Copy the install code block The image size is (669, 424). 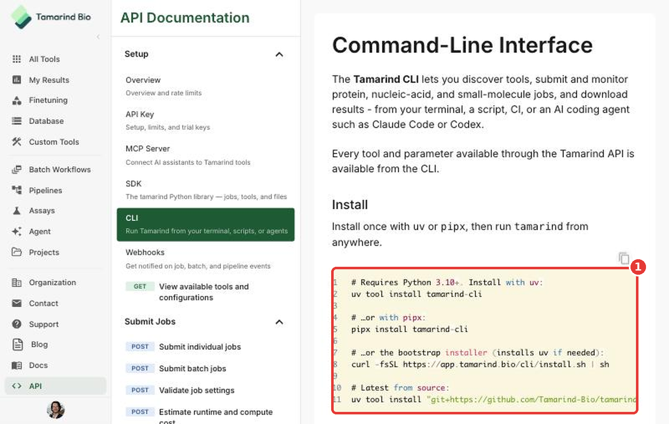click(x=624, y=258)
